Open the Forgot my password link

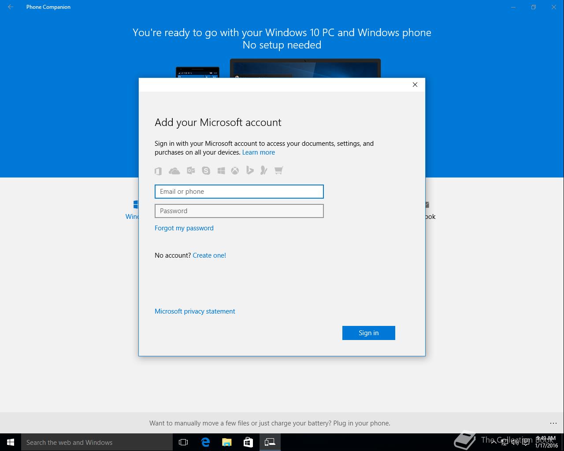coord(184,228)
